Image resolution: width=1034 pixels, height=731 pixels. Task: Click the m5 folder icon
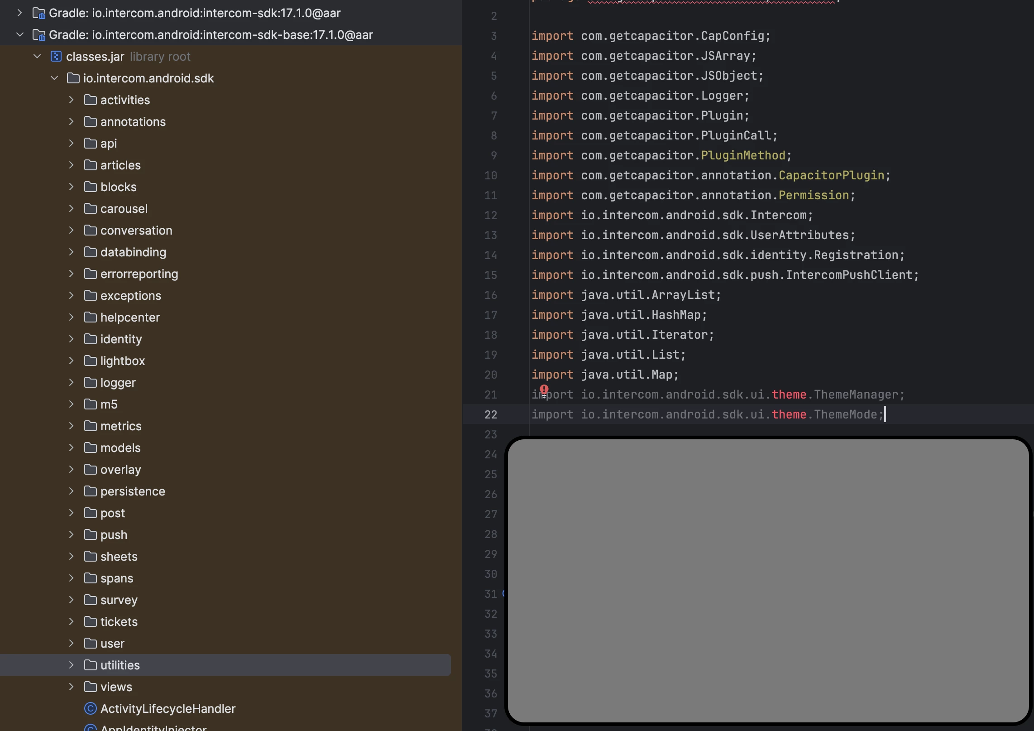[91, 404]
